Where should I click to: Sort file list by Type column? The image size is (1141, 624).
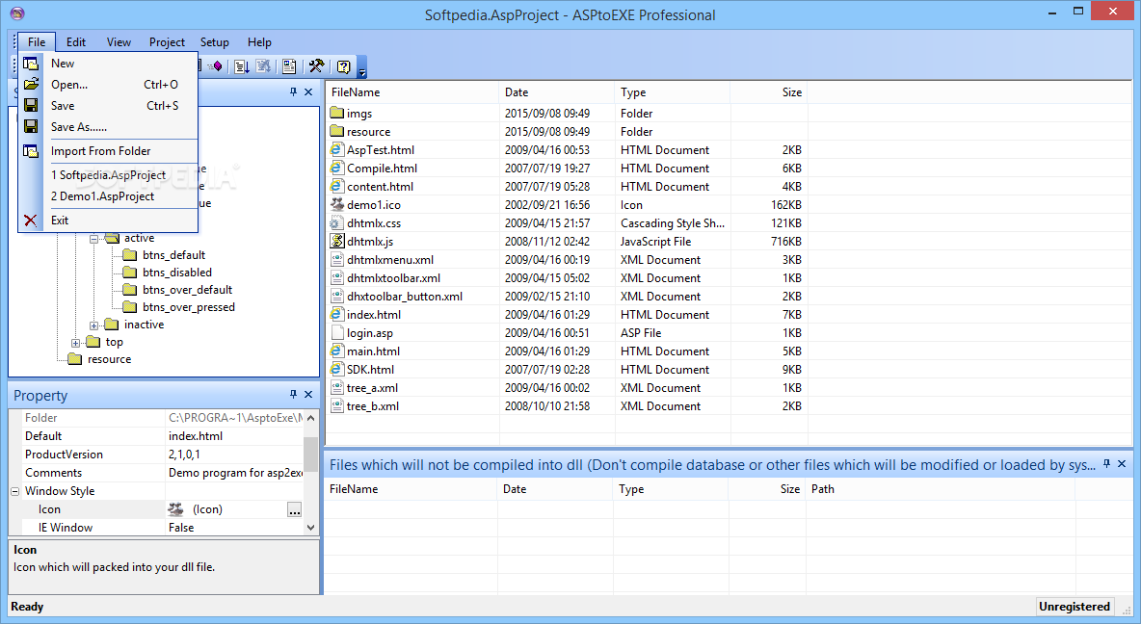(x=673, y=92)
